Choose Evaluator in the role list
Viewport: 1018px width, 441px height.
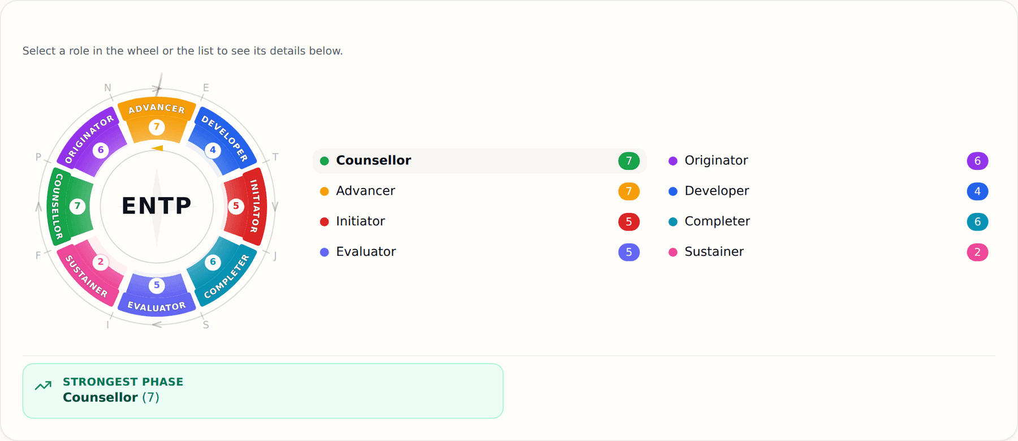(x=480, y=252)
